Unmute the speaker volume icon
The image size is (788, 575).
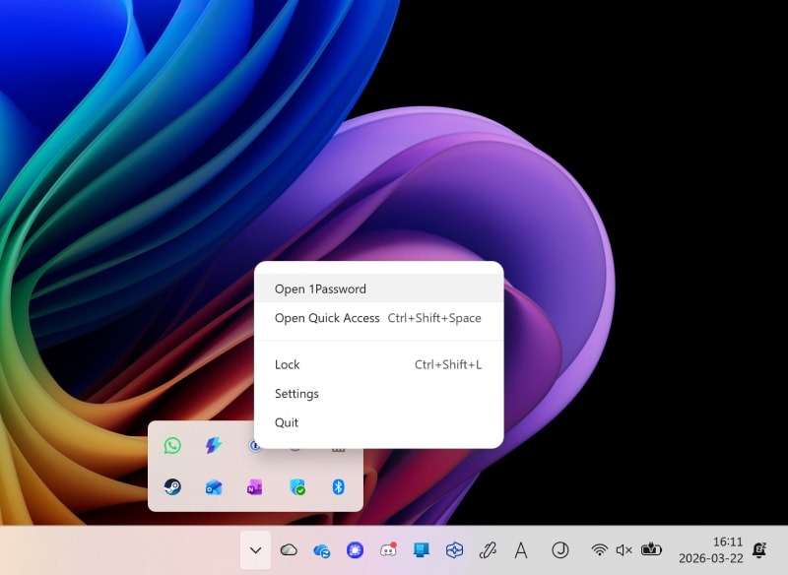pyautogui.click(x=624, y=550)
